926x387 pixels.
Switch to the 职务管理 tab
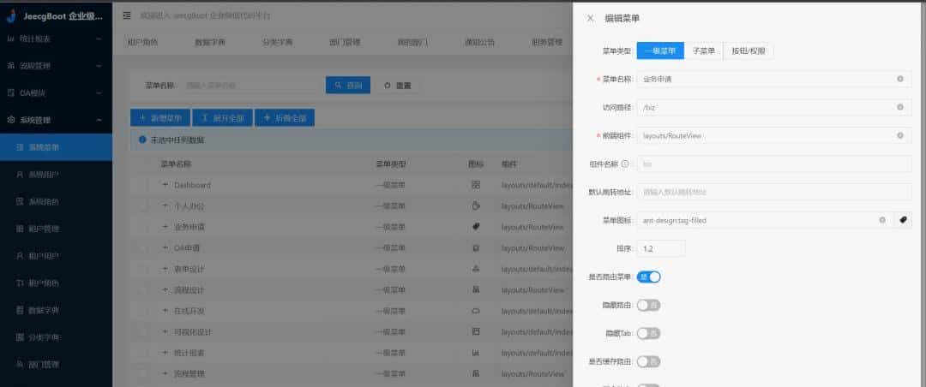tap(547, 43)
